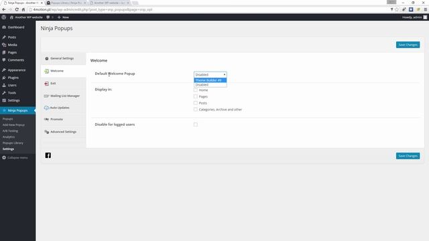Enable display in Pages checkbox
This screenshot has height=241, width=429.
tap(195, 96)
